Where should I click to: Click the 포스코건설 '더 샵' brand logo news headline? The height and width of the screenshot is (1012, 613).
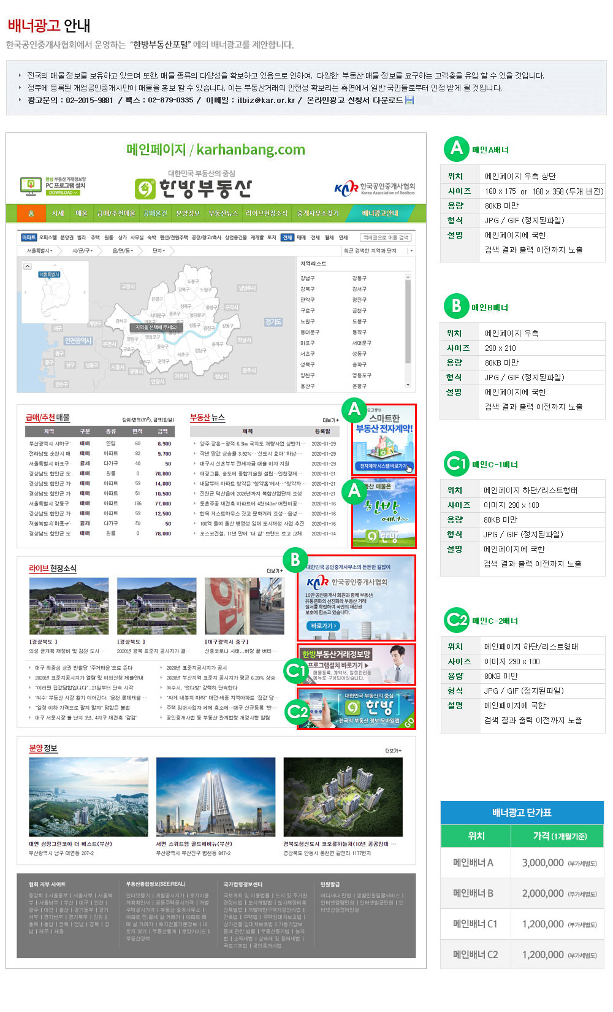pyautogui.click(x=251, y=534)
